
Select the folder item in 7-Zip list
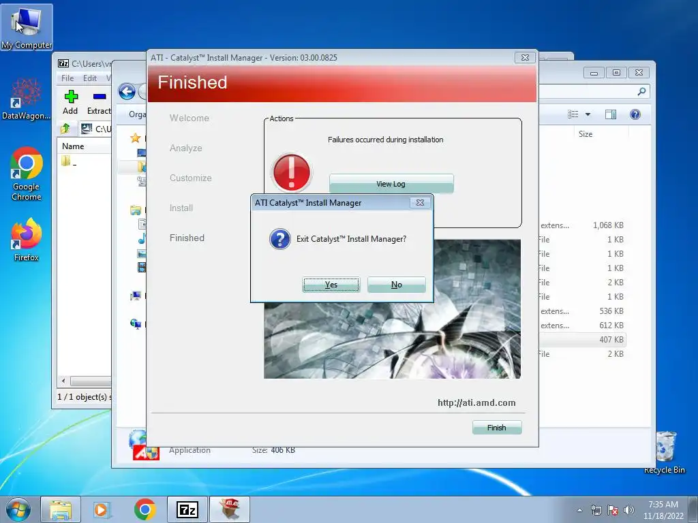[x=69, y=162]
